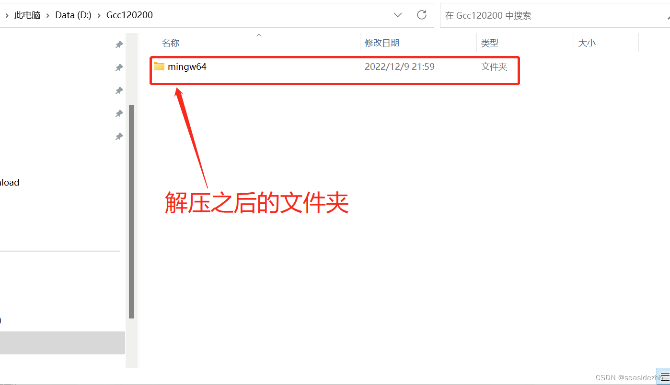Click the fourth pin icon in sidebar
670x385 pixels.
tap(119, 113)
